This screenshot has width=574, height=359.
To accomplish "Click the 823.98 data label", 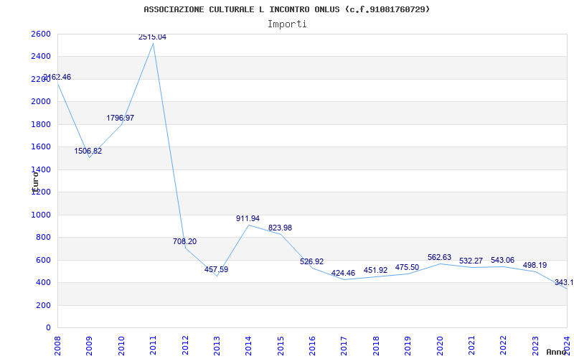I will pyautogui.click(x=280, y=228).
